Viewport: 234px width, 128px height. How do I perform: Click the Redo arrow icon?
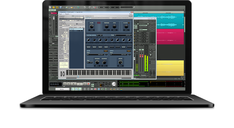pyautogui.click(x=89, y=7)
